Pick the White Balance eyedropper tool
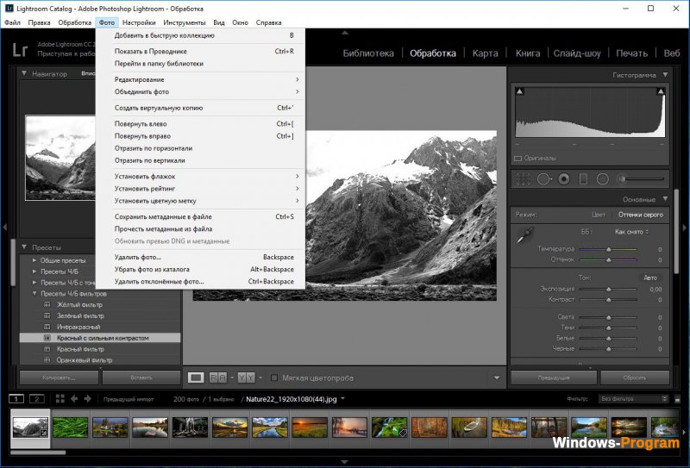 pyautogui.click(x=524, y=235)
